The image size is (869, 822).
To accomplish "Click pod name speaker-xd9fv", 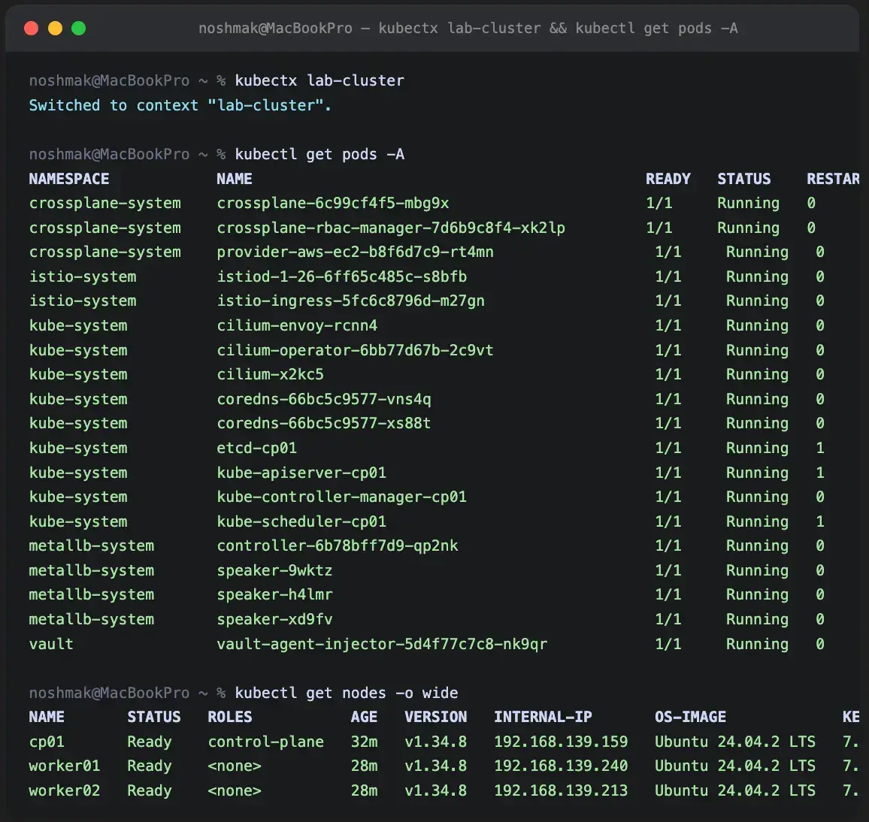I will [274, 619].
